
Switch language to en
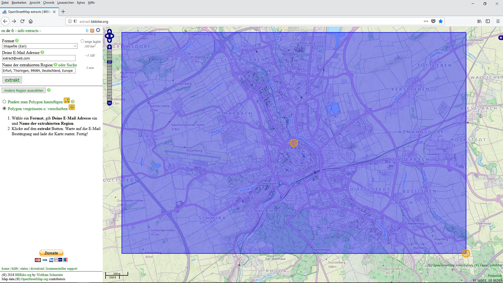pos(3,31)
